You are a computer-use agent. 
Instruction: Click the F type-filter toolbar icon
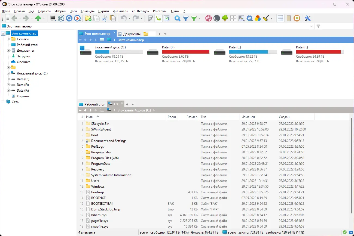[x=150, y=18]
